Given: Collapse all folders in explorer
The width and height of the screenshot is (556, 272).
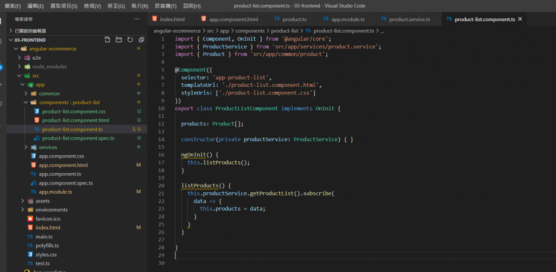Looking at the screenshot, I should click(x=141, y=40).
